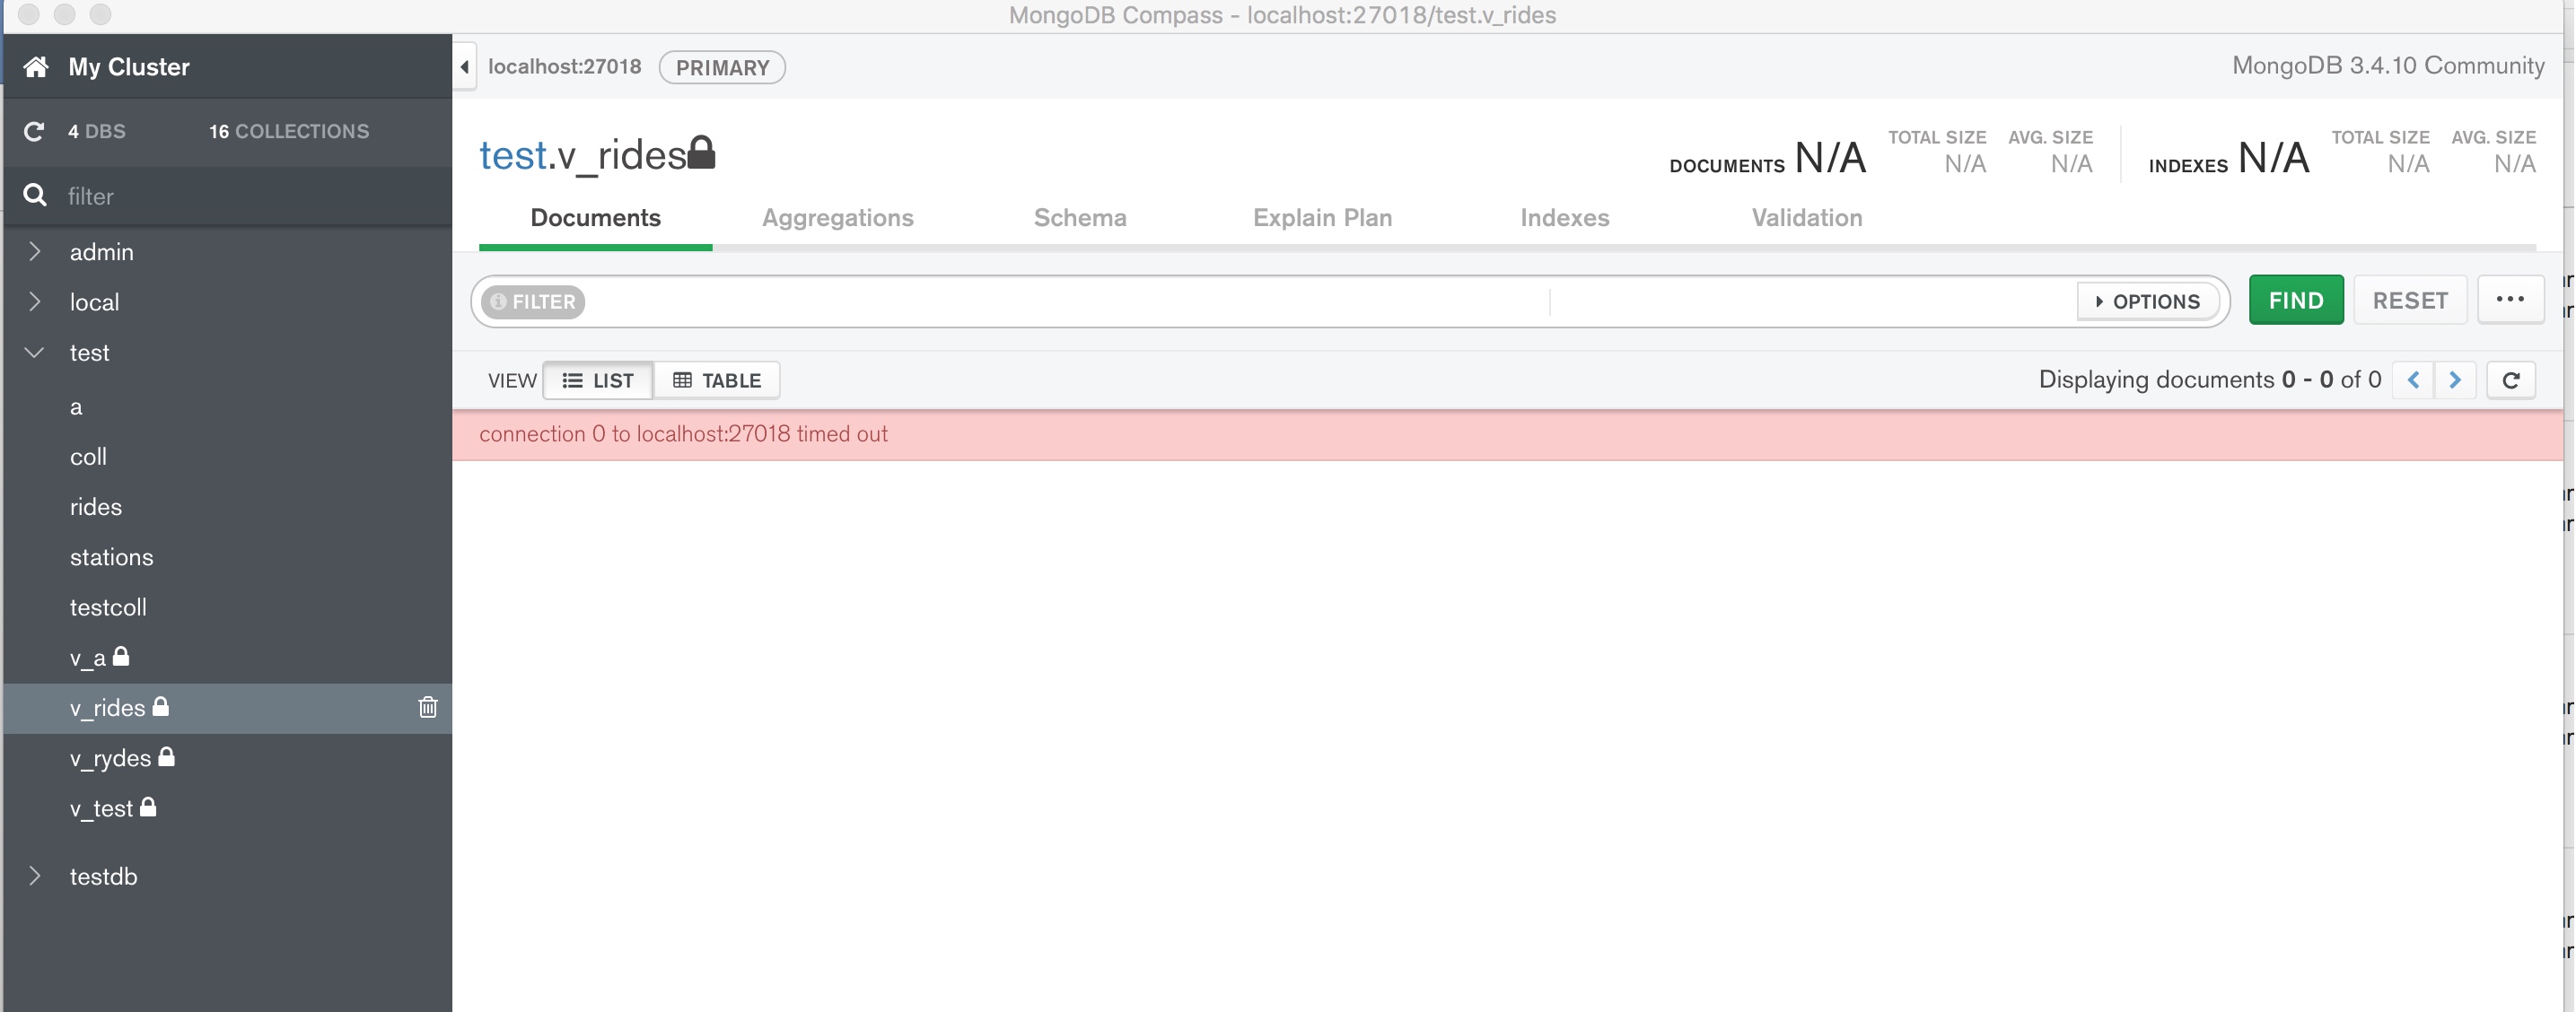
Task: Click the PRIMARY badge
Action: click(722, 67)
